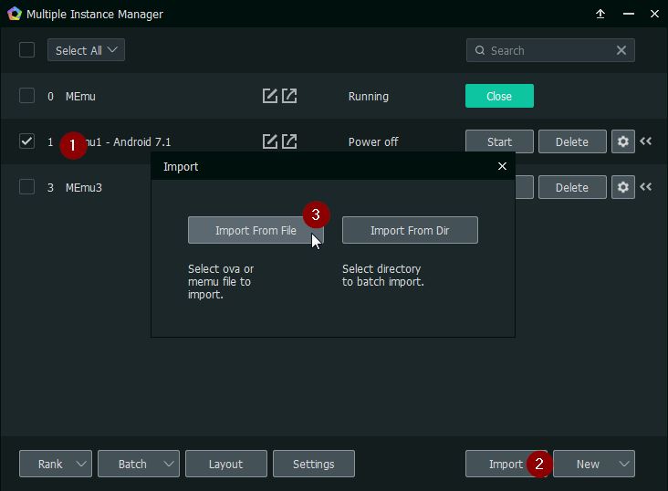Viewport: 668px width, 491px height.
Task: Minimize the Multiple Instance Manager window
Action: pyautogui.click(x=629, y=14)
